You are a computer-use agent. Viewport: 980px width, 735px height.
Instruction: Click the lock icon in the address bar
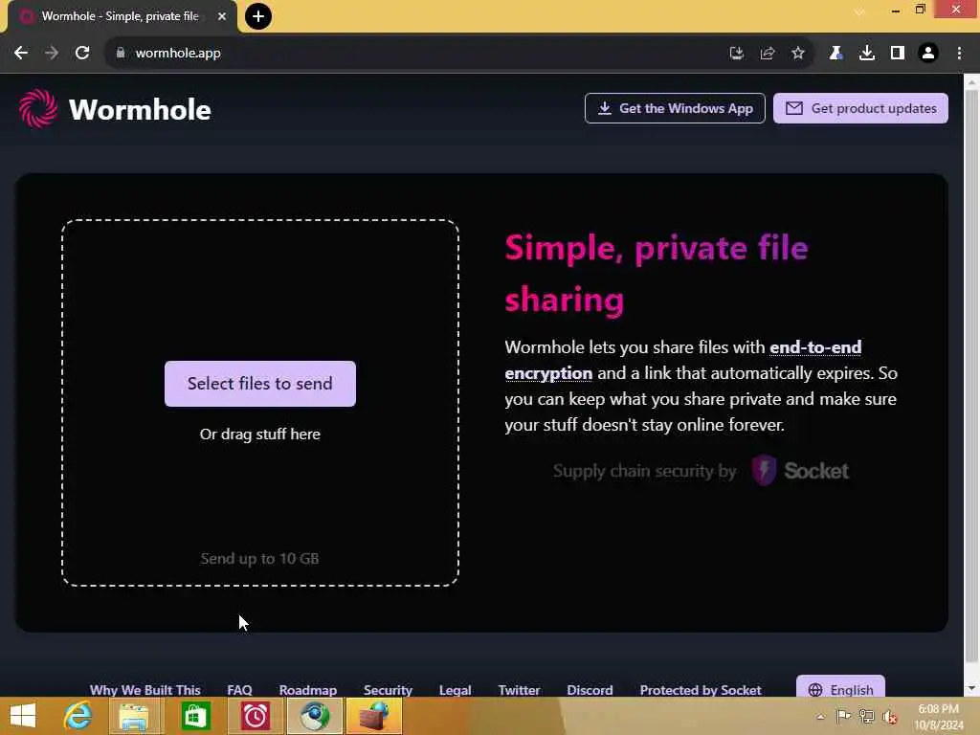click(x=121, y=54)
